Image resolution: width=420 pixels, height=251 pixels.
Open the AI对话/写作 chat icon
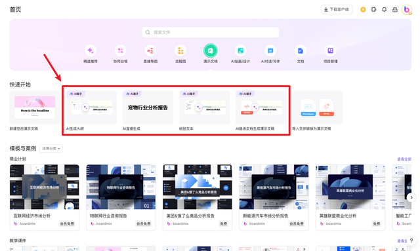coord(270,50)
